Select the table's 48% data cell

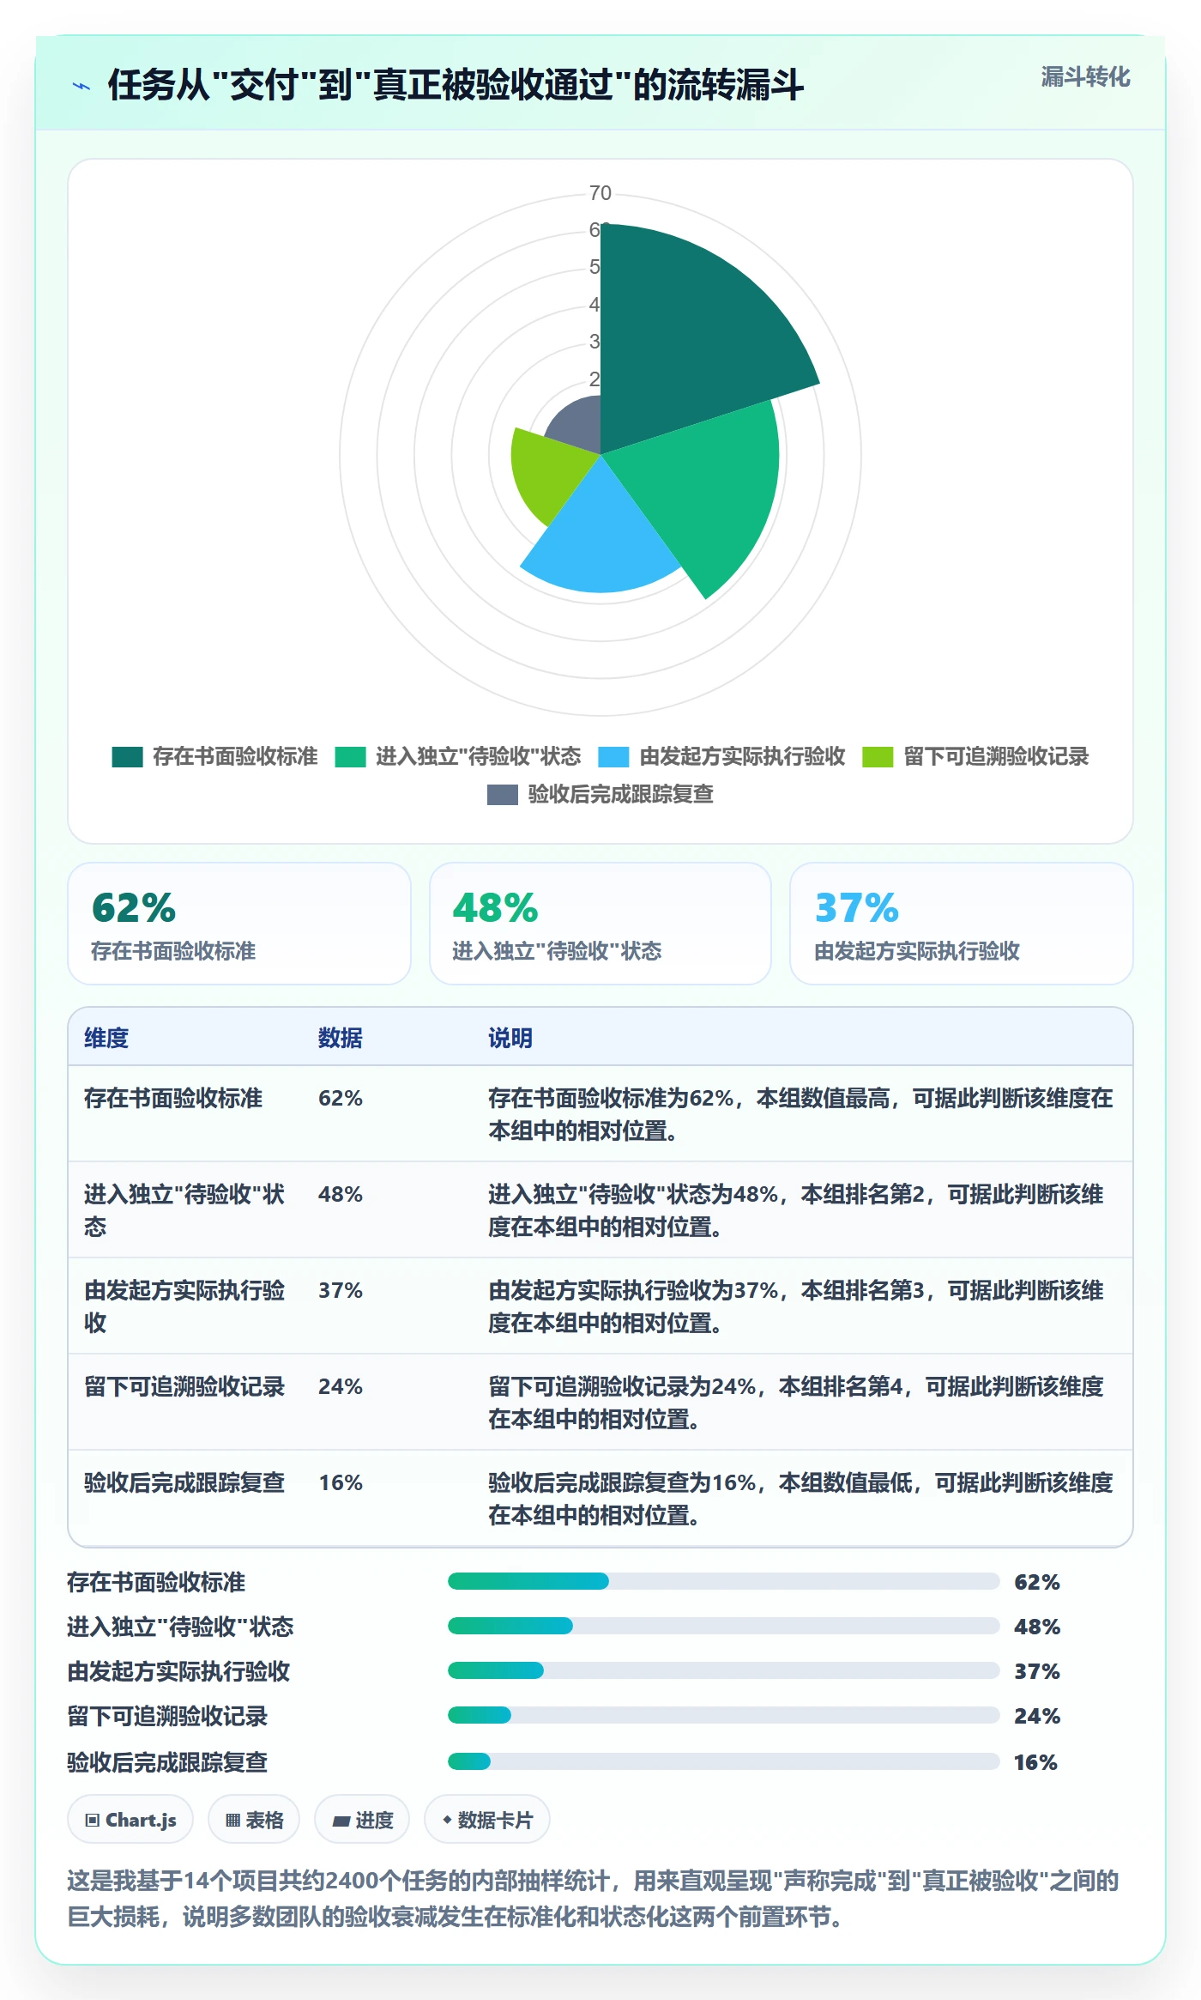(x=341, y=1194)
